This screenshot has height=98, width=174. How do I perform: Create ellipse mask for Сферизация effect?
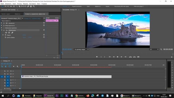coord(6,33)
